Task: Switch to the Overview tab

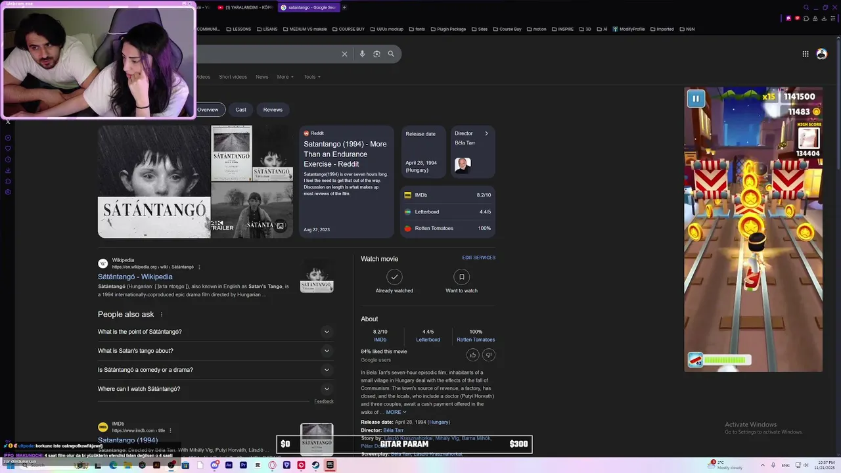Action: (x=208, y=110)
